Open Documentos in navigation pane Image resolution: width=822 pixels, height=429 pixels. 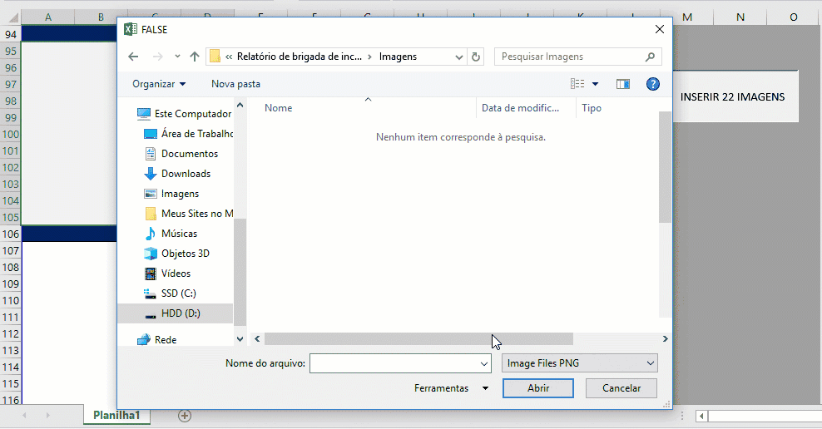pos(181,154)
